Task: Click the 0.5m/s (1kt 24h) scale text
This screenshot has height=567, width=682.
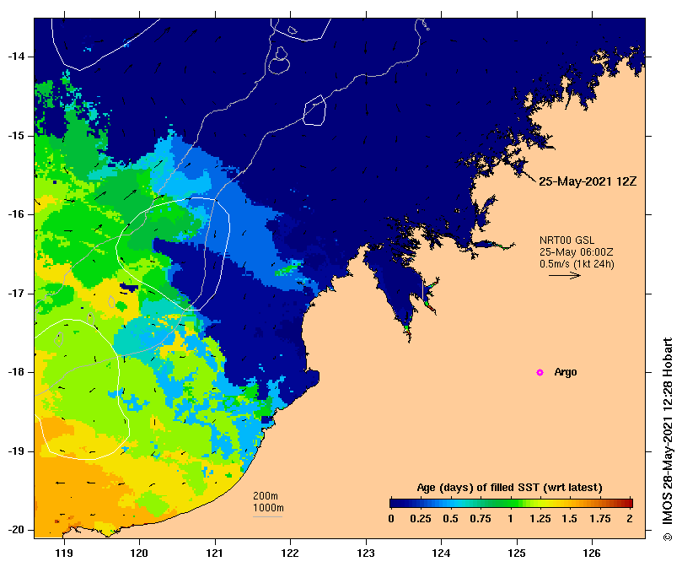Action: click(x=577, y=264)
